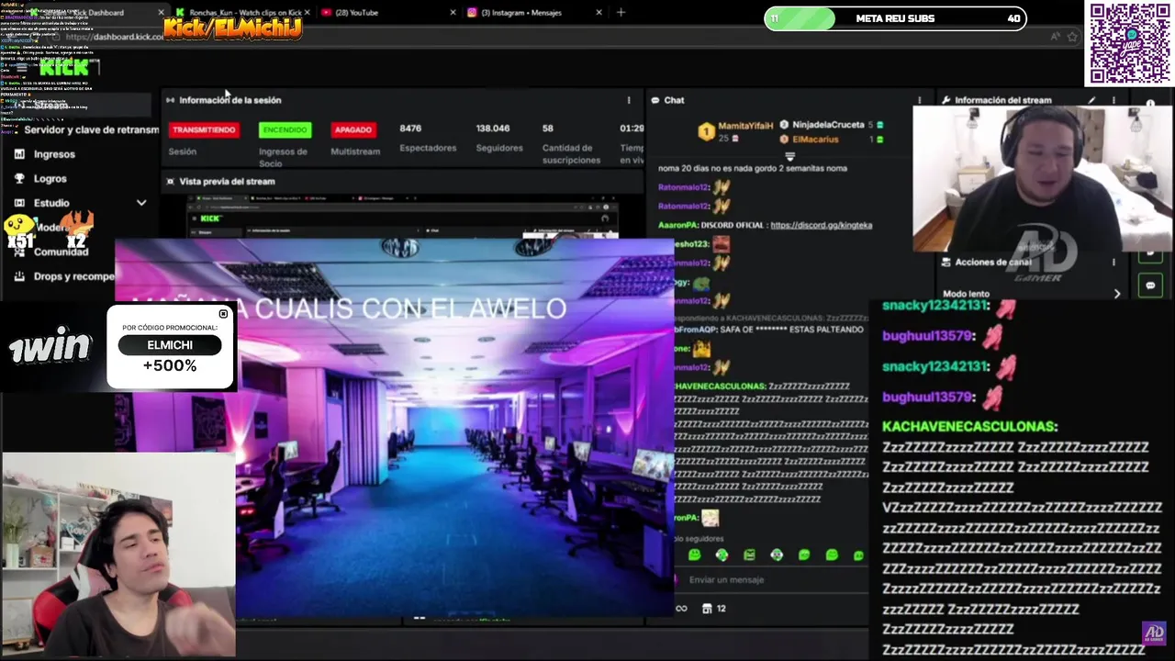
Task: Click the Logros trophy icon
Action: coord(19,179)
